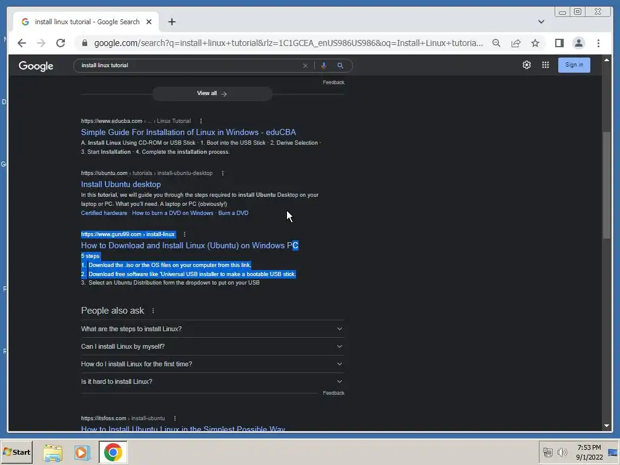
Task: View site info via the lock icon
Action: click(x=85, y=43)
